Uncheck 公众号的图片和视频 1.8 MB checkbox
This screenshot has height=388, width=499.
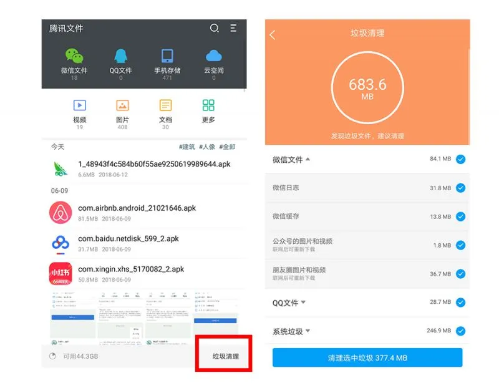[460, 245]
